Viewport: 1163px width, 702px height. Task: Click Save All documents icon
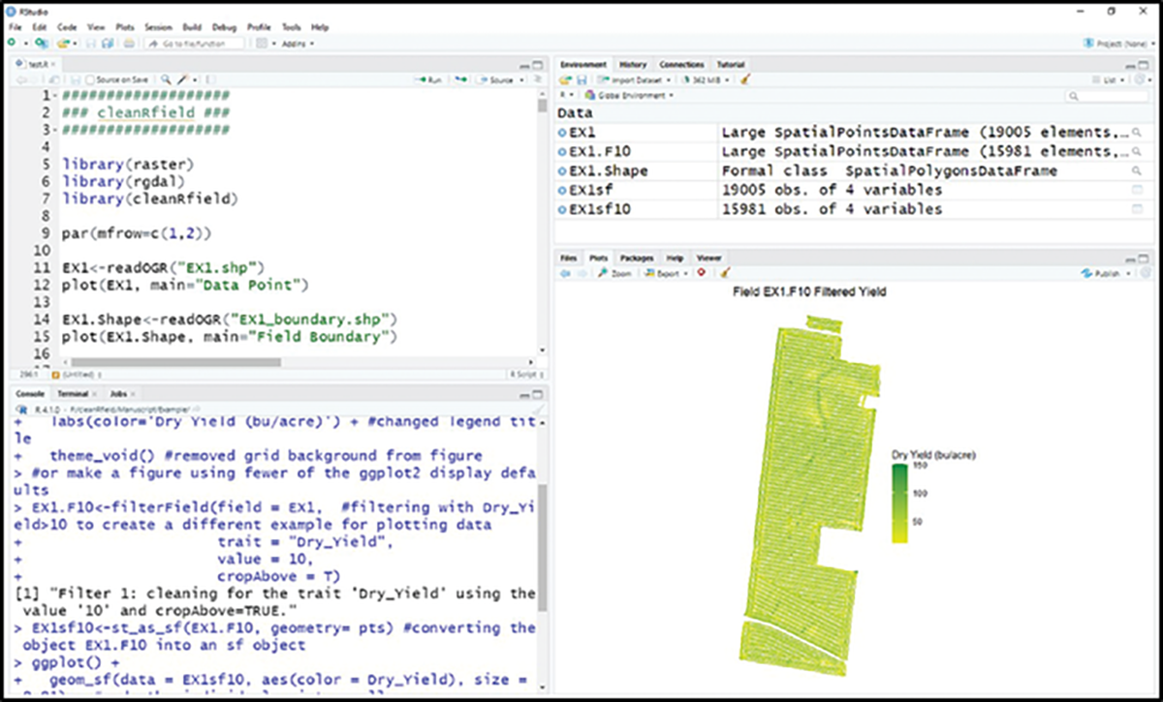[x=107, y=44]
